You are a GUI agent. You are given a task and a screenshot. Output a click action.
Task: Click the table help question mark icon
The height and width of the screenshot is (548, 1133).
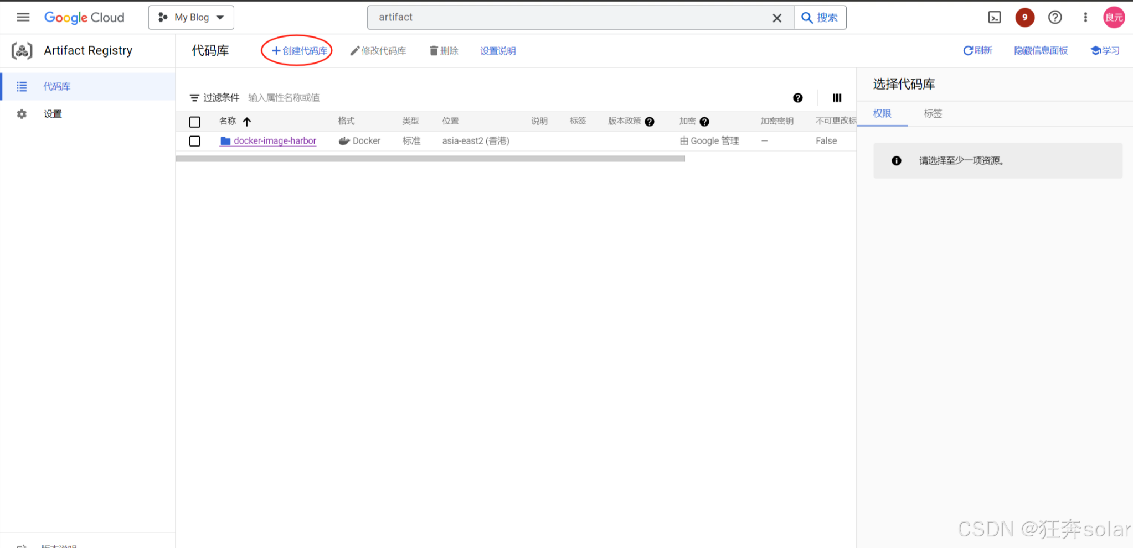point(797,98)
